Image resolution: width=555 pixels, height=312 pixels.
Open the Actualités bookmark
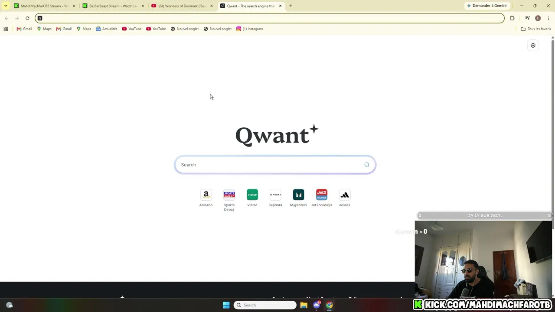[107, 29]
